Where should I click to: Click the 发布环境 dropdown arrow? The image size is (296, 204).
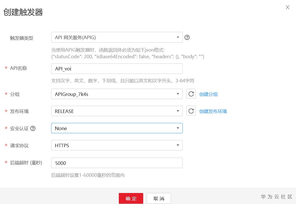click(178, 111)
